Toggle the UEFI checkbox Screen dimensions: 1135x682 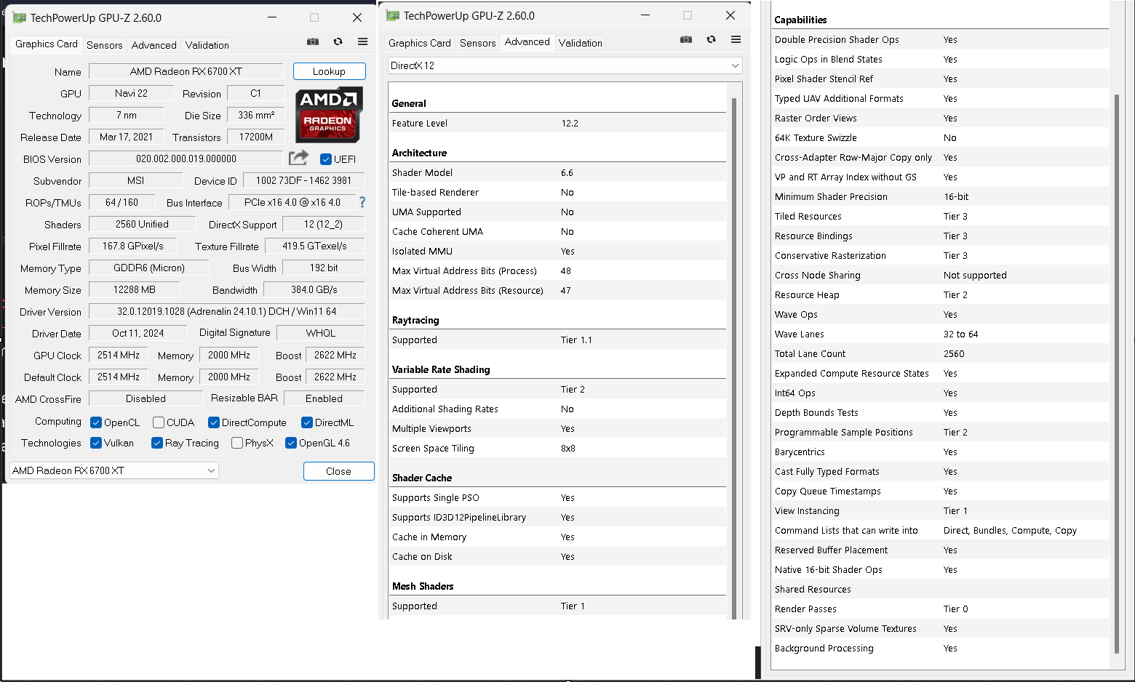point(326,159)
